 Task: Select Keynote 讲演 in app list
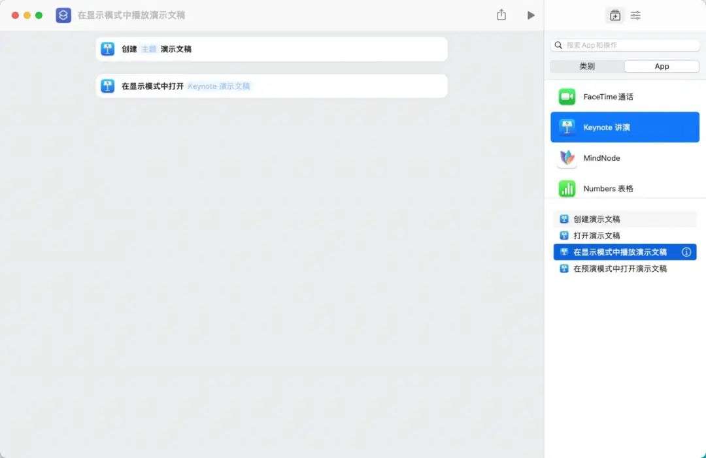click(x=625, y=127)
